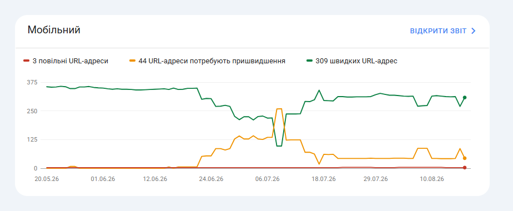Select the 20.05.26 date label on axis

point(47,179)
